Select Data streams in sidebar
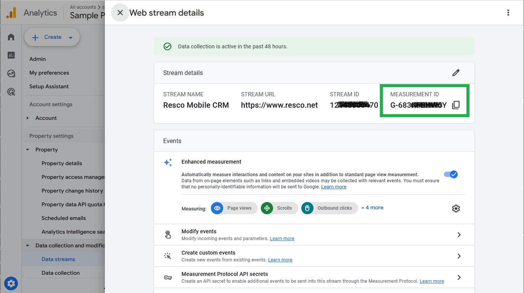524x293 pixels. pos(58,259)
